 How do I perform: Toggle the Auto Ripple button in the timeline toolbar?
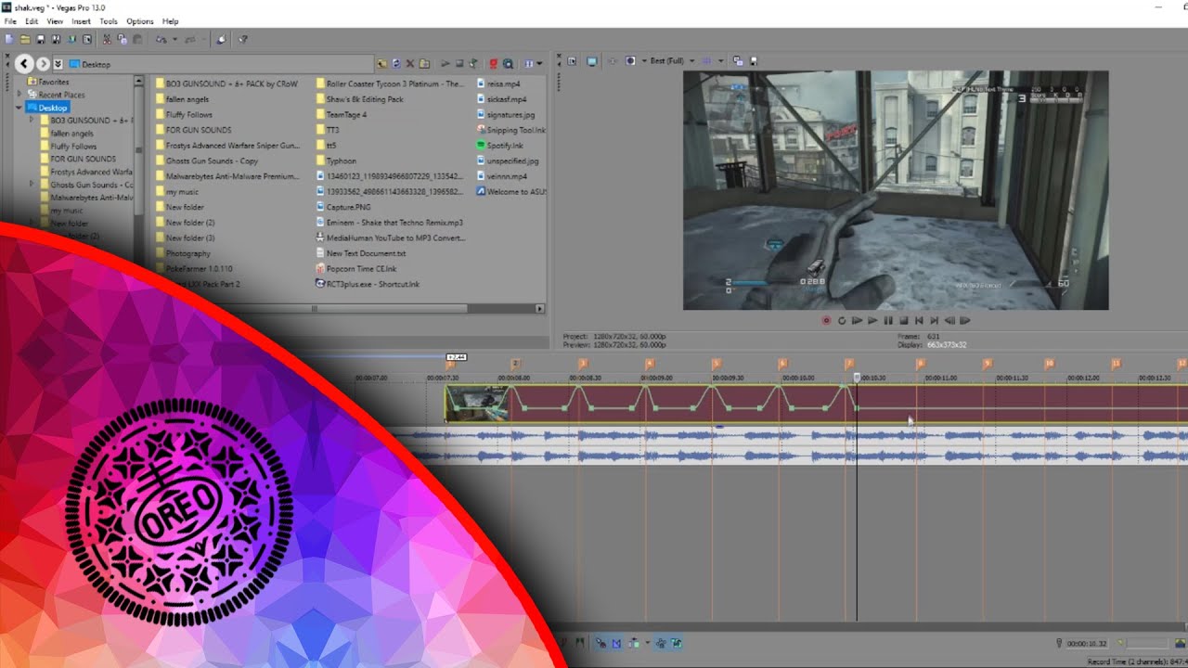(634, 642)
